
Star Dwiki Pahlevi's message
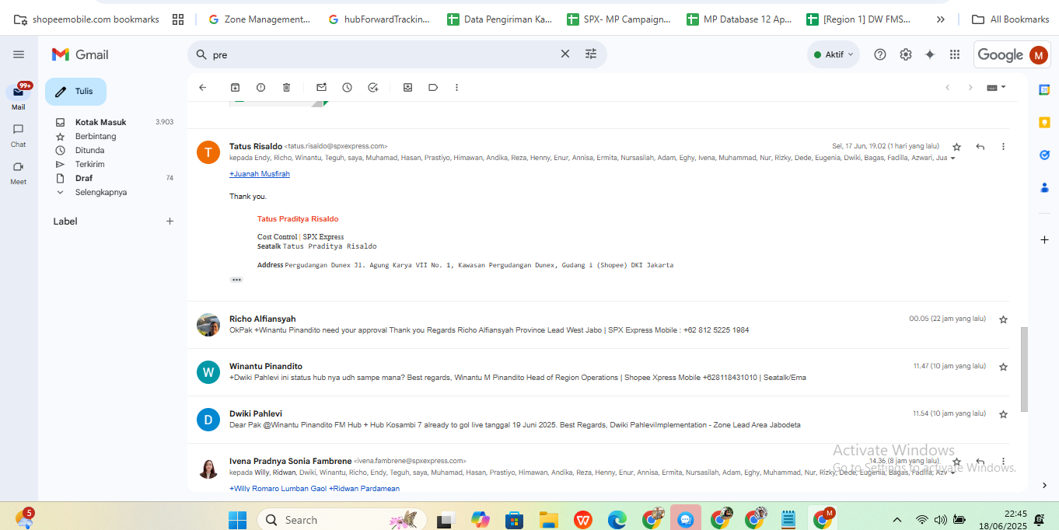click(1003, 414)
